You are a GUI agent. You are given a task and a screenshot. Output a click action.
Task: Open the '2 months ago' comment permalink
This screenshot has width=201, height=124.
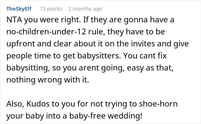pos(85,9)
